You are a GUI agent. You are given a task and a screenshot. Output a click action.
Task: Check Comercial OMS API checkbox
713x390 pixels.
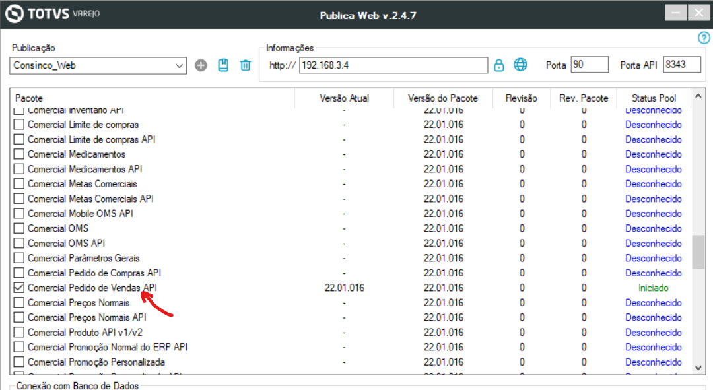pyautogui.click(x=18, y=244)
